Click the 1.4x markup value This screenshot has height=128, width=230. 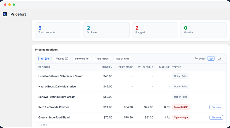tap(167, 118)
